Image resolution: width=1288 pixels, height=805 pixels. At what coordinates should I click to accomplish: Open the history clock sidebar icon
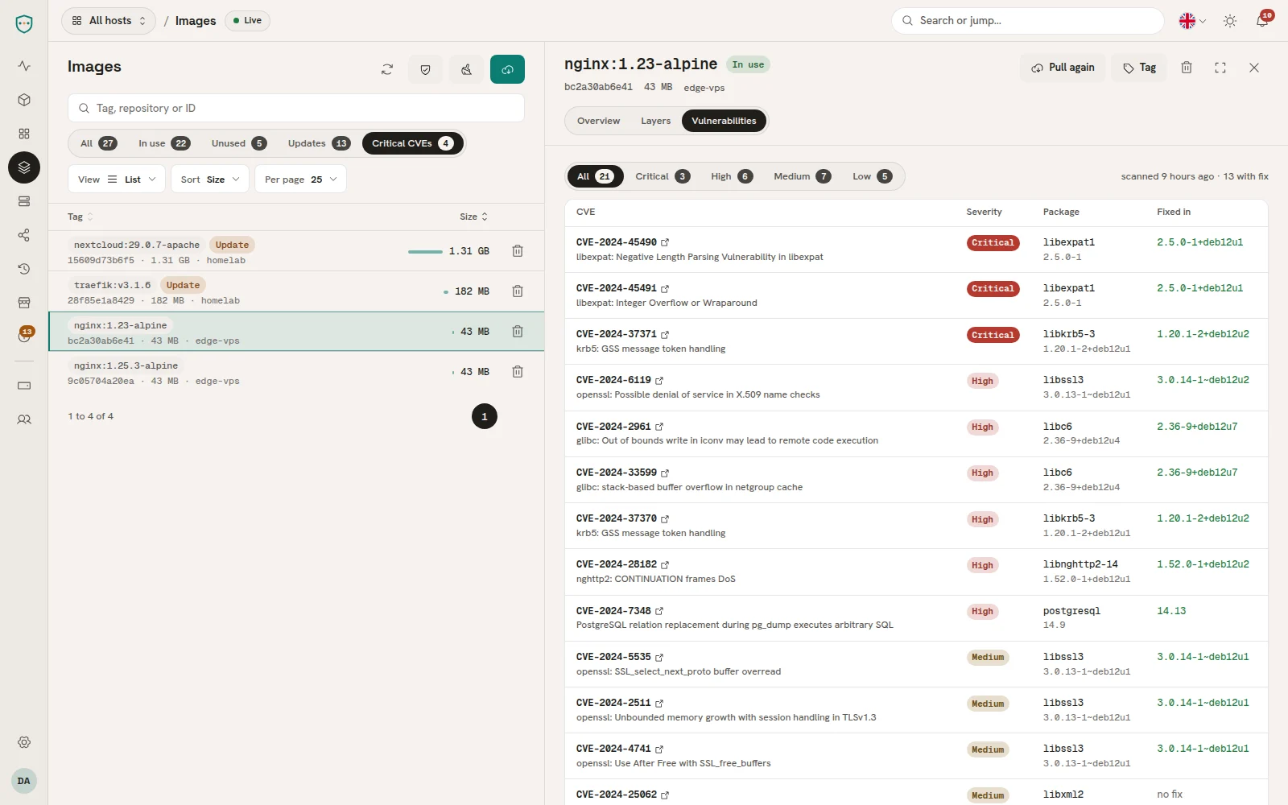pyautogui.click(x=24, y=269)
